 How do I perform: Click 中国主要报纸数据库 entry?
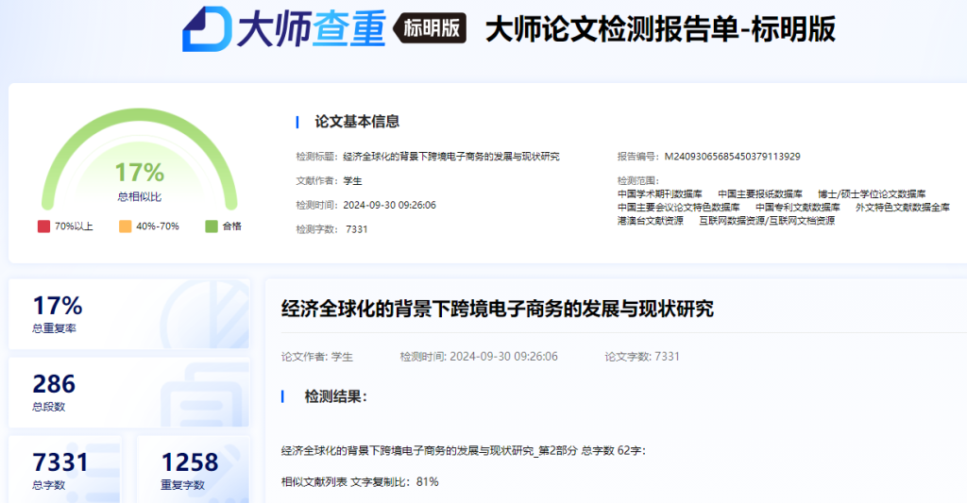[x=760, y=194]
